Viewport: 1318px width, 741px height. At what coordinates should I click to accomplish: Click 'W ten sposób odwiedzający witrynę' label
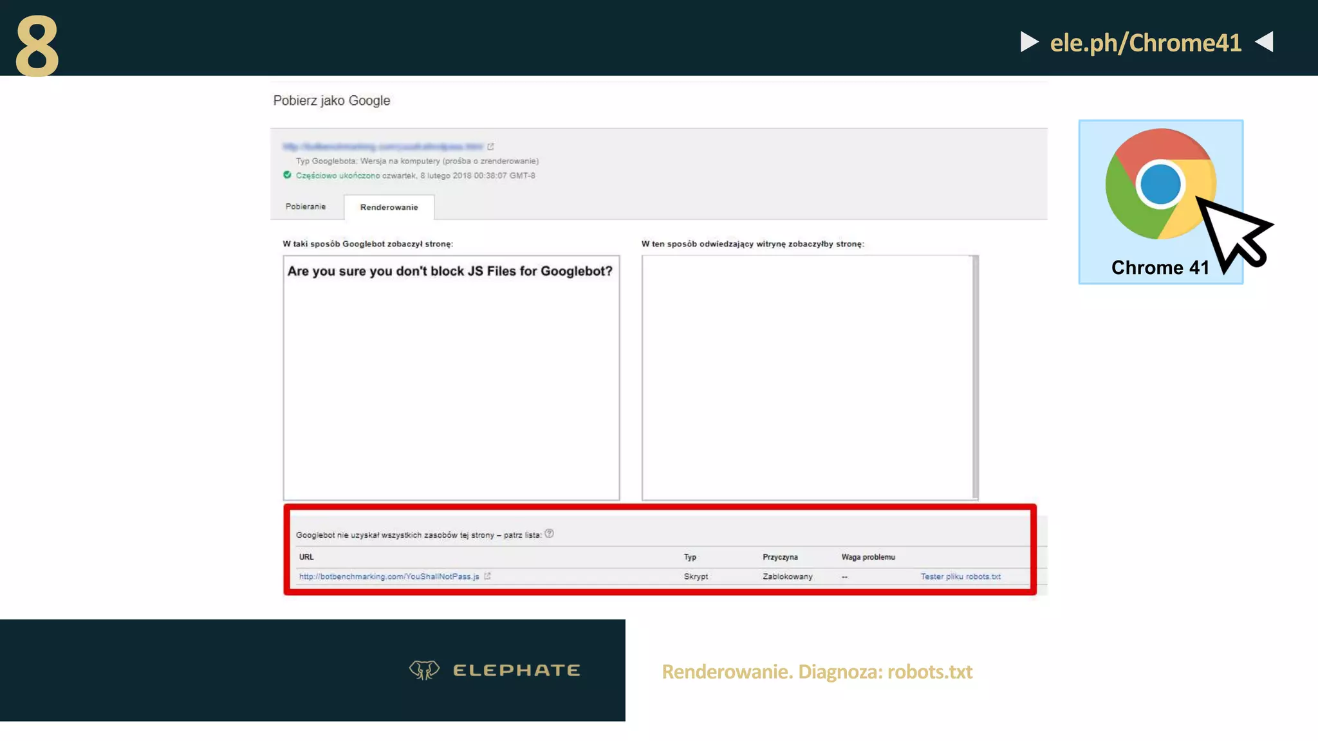coord(752,244)
